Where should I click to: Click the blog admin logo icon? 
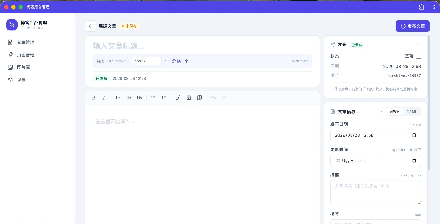point(12,25)
